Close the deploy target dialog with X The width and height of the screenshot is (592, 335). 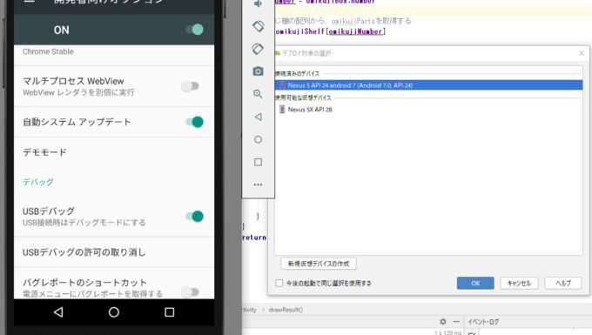point(582,53)
